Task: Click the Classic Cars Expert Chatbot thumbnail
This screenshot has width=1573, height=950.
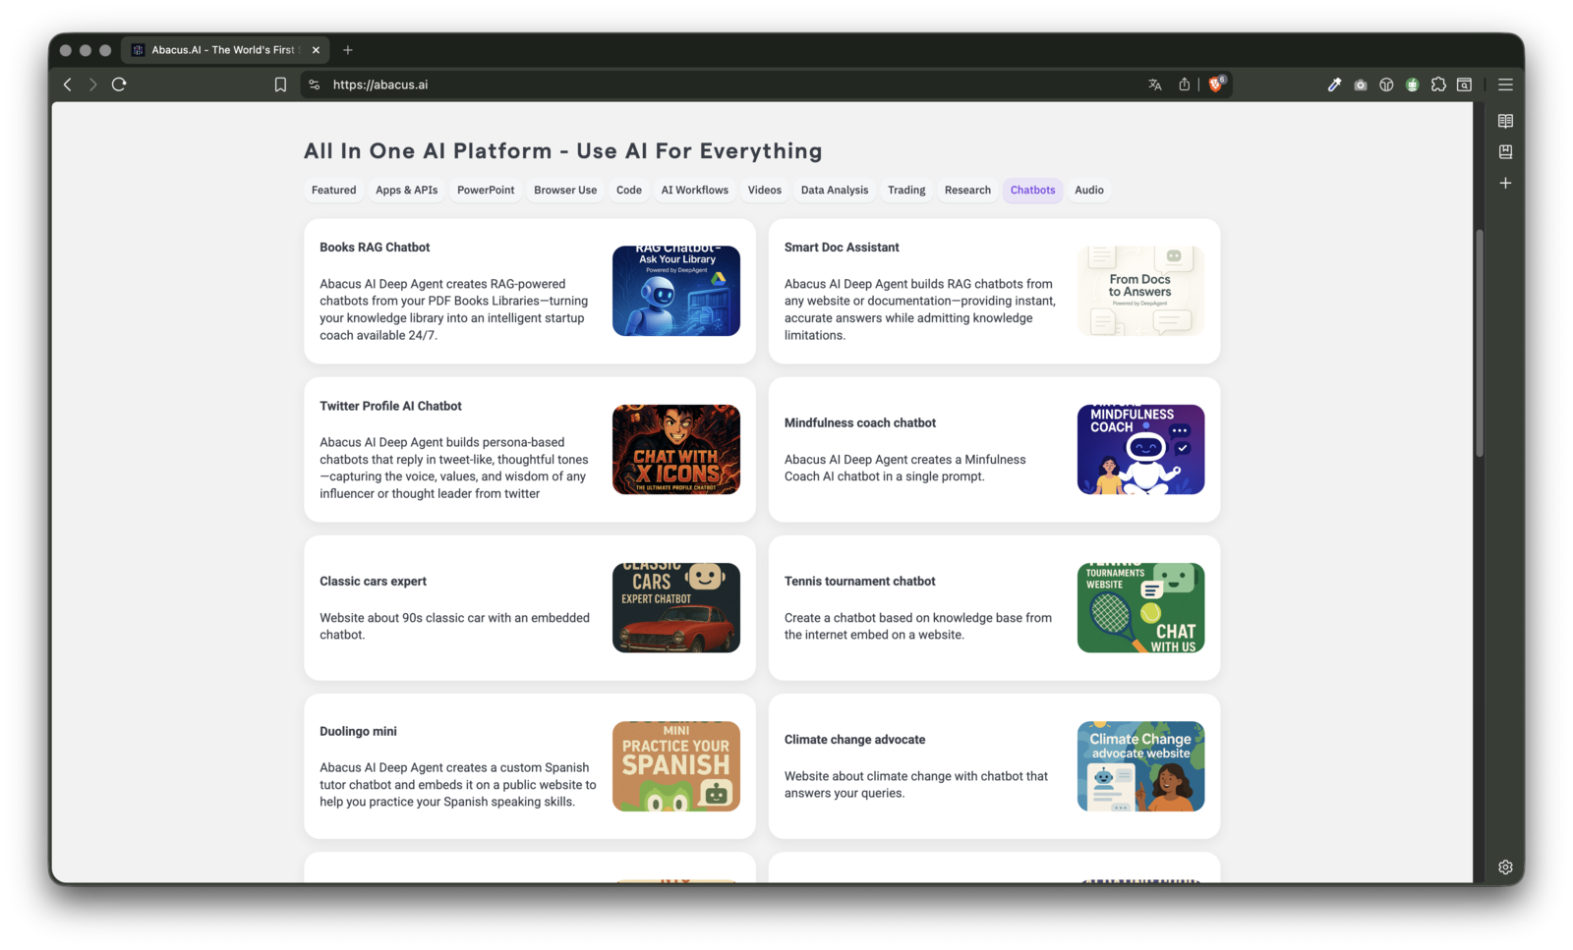Action: point(675,607)
